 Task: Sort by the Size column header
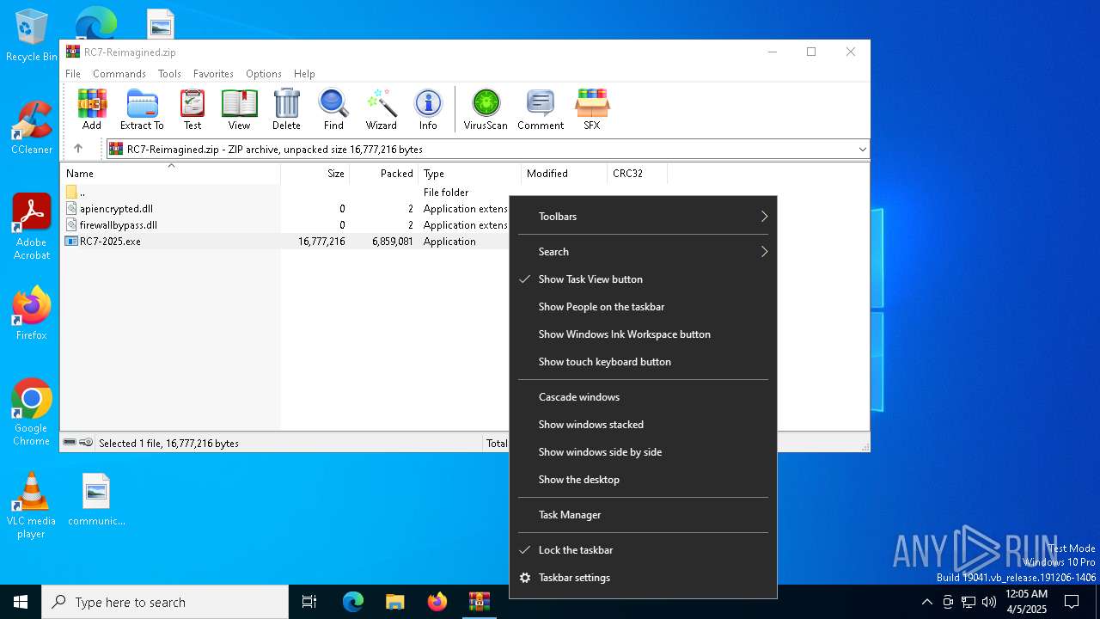pos(315,174)
